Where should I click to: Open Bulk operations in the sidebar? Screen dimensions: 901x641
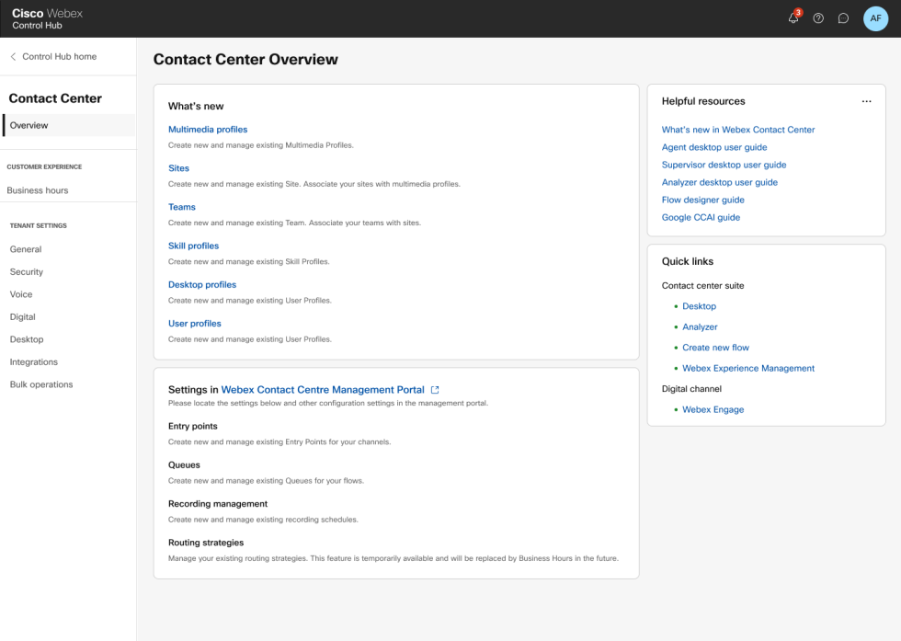pyautogui.click(x=40, y=383)
